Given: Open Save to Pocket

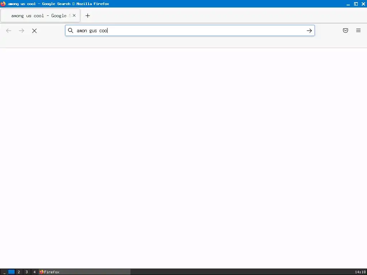Looking at the screenshot, I should point(345,30).
